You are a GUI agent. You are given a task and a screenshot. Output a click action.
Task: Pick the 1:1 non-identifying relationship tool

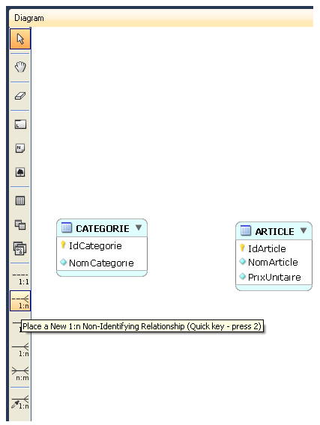point(20,278)
